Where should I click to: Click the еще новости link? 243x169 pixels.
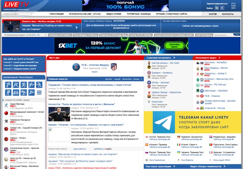80,149
